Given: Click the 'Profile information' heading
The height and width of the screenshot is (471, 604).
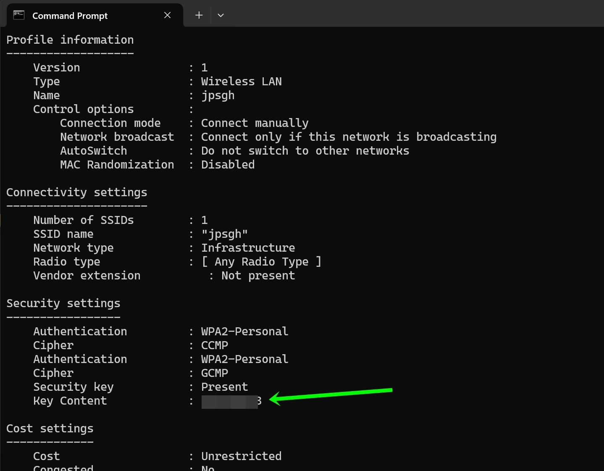Looking at the screenshot, I should [70, 40].
